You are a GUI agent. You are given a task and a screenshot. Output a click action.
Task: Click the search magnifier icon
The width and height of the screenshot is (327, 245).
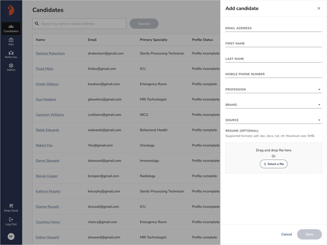click(x=37, y=23)
